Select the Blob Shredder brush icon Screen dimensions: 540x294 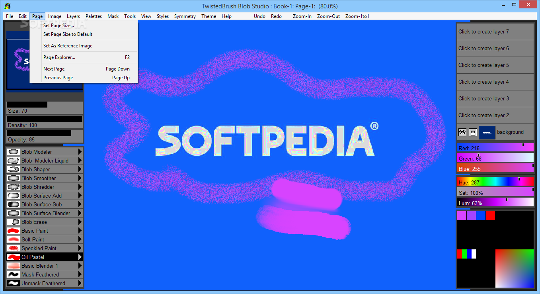tap(14, 187)
